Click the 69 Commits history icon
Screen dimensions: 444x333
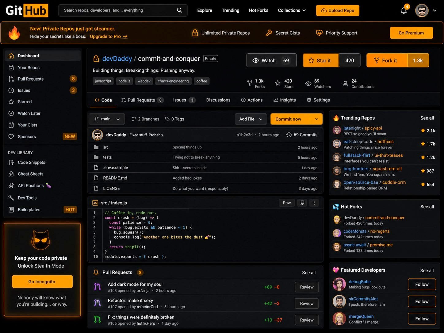click(x=289, y=135)
